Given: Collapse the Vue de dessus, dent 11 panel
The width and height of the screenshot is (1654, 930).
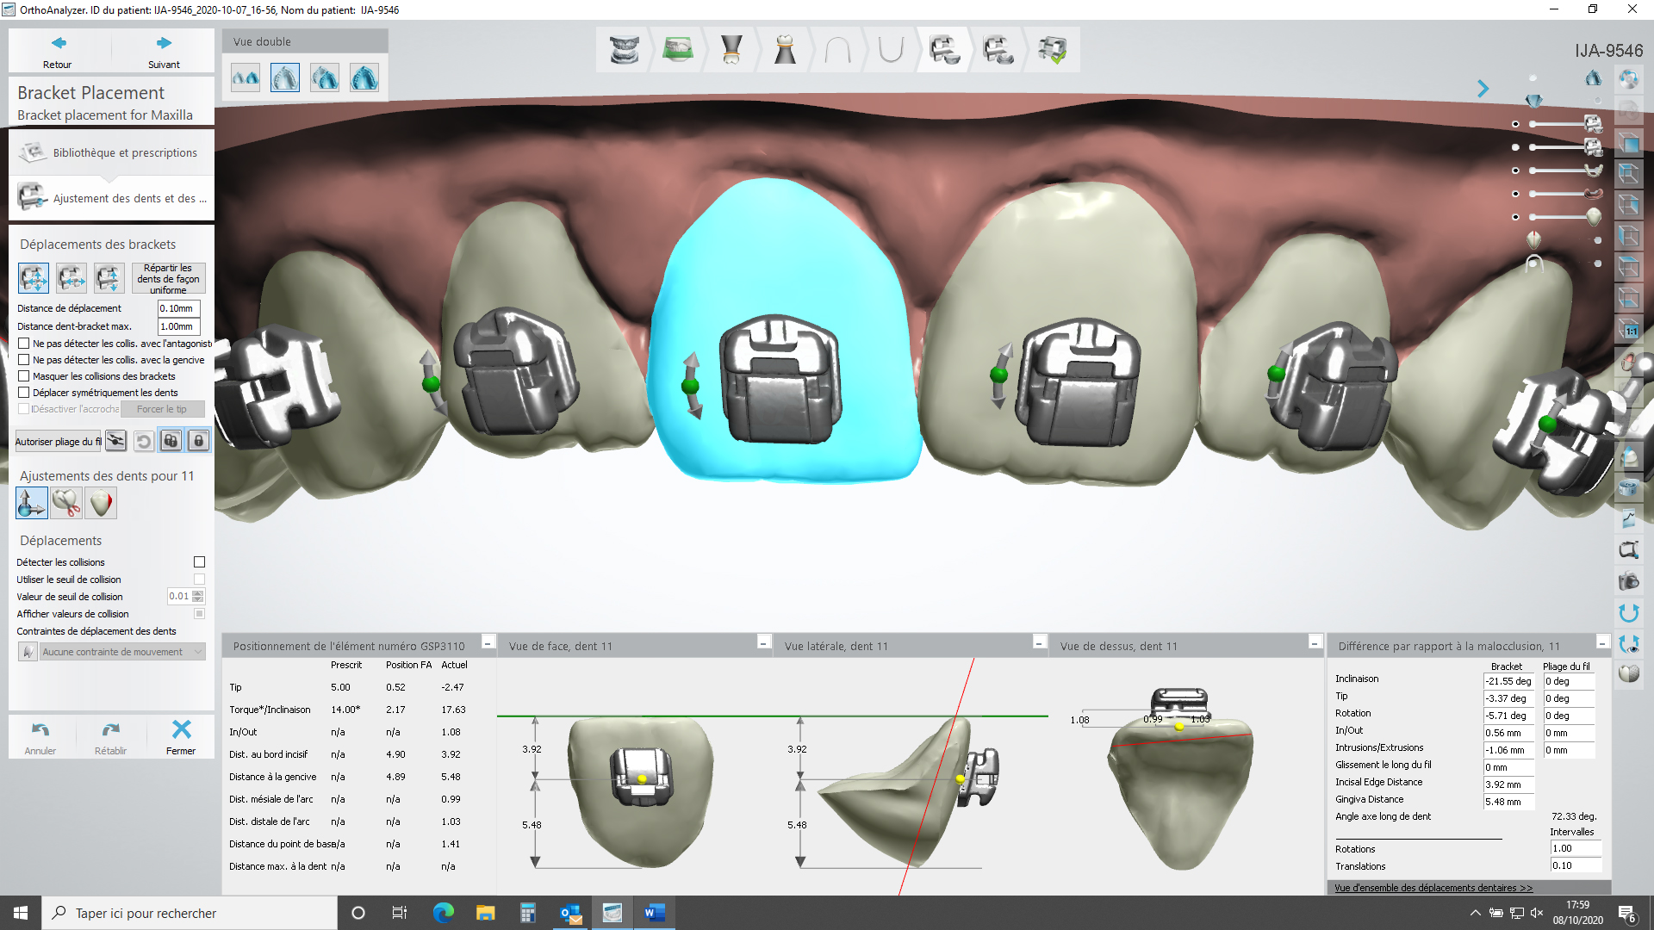Looking at the screenshot, I should tap(1315, 642).
